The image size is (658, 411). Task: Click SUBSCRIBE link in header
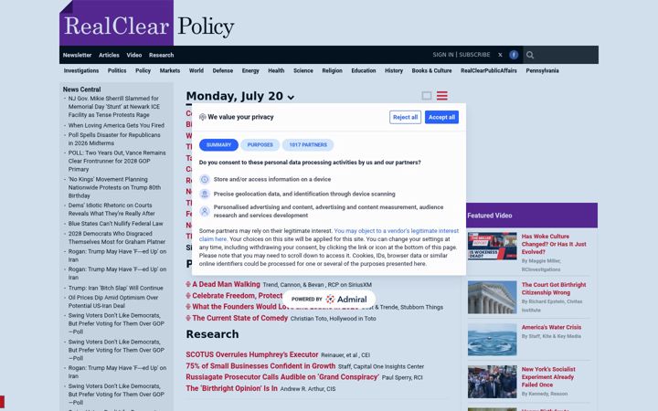474,55
